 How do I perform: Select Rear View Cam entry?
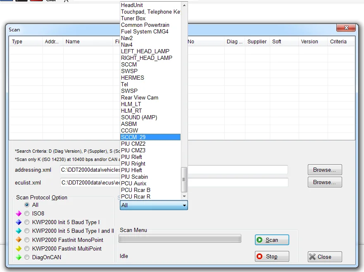click(150, 98)
